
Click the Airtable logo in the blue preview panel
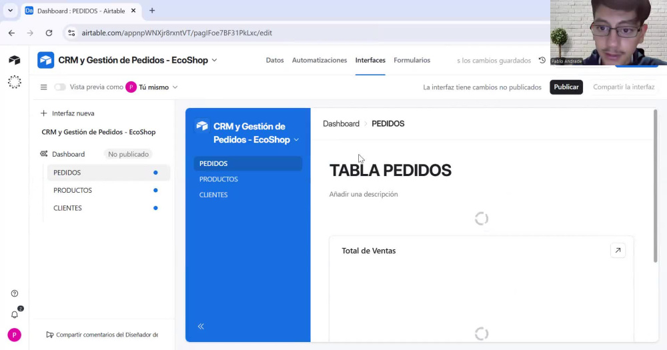click(202, 126)
